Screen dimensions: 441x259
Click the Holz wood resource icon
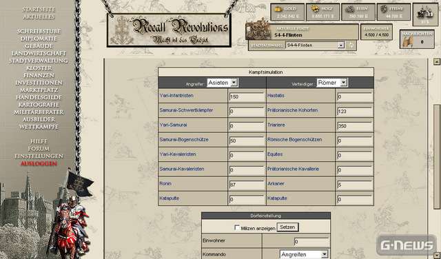(x=315, y=9)
